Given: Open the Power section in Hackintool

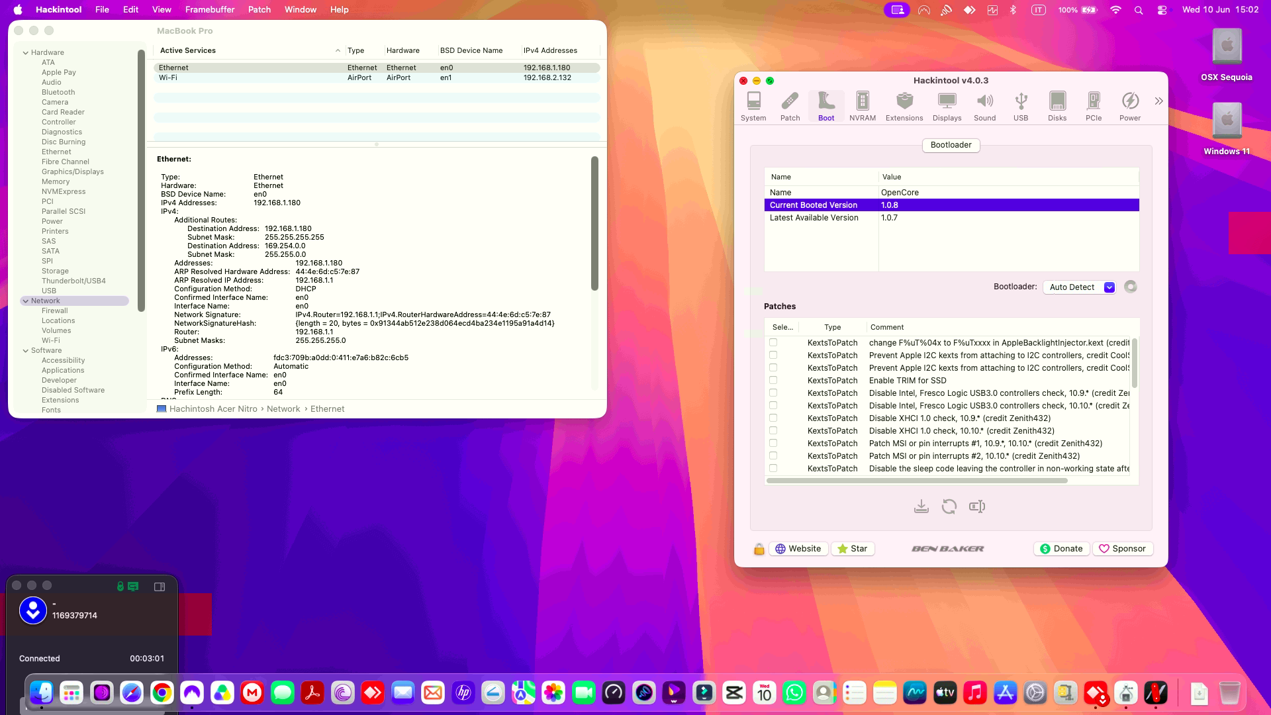Looking at the screenshot, I should coord(1130,106).
